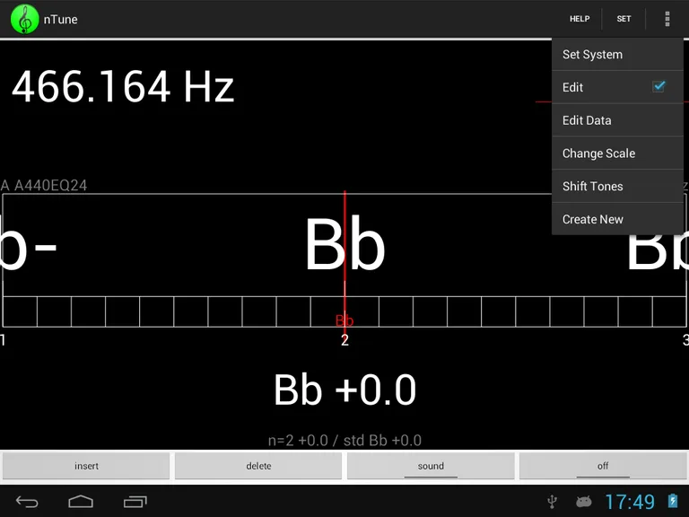This screenshot has width=689, height=517.
Task: Tap the Android home navigation icon
Action: tap(81, 501)
